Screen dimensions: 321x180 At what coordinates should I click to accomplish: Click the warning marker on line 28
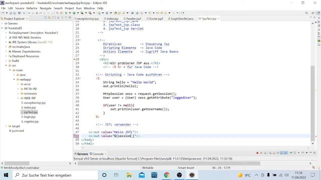point(74,59)
